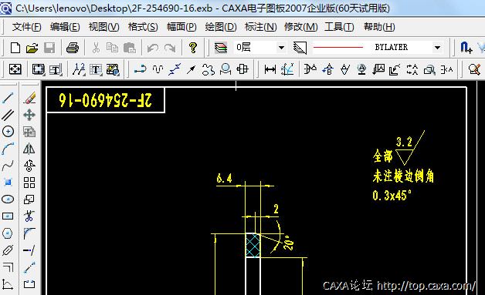
Task: Select the text tool icon in toolbar
Action: pos(96,69)
